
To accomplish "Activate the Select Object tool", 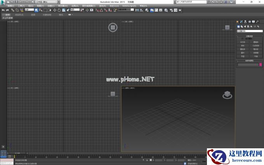I will click(x=36, y=10).
